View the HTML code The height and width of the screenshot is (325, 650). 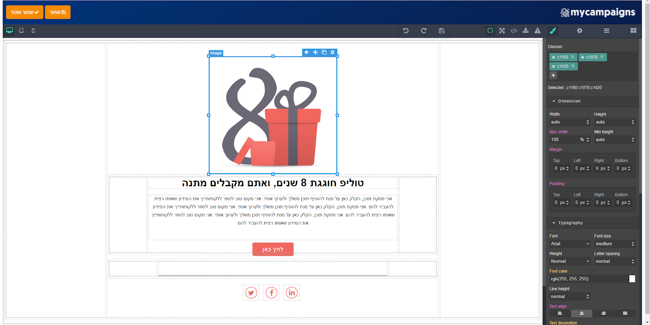[514, 30]
